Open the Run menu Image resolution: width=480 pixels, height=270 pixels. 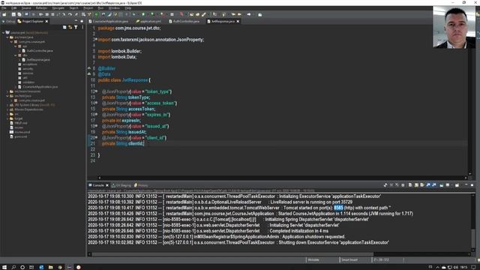tap(100, 8)
